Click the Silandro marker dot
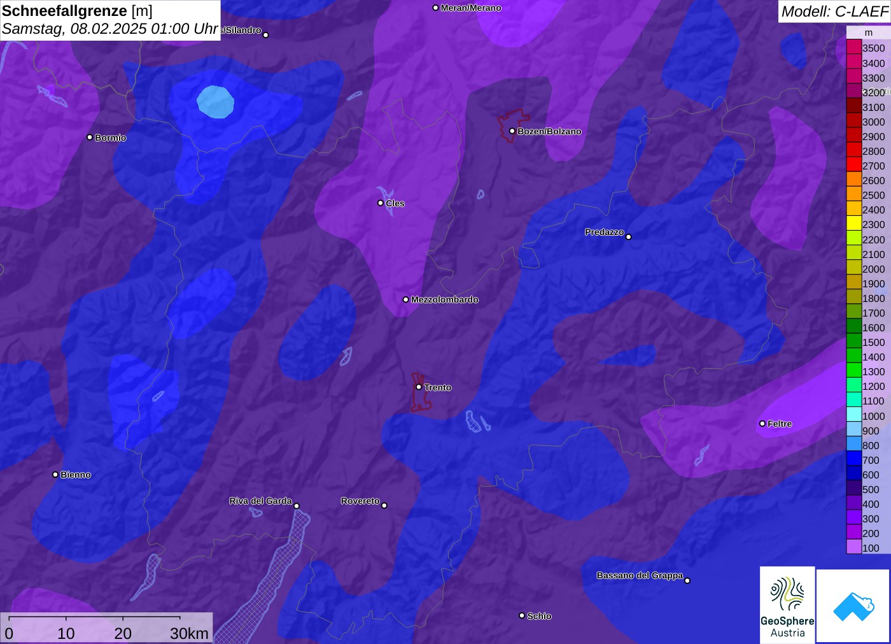Screen dimensions: 891x644 point(266,35)
